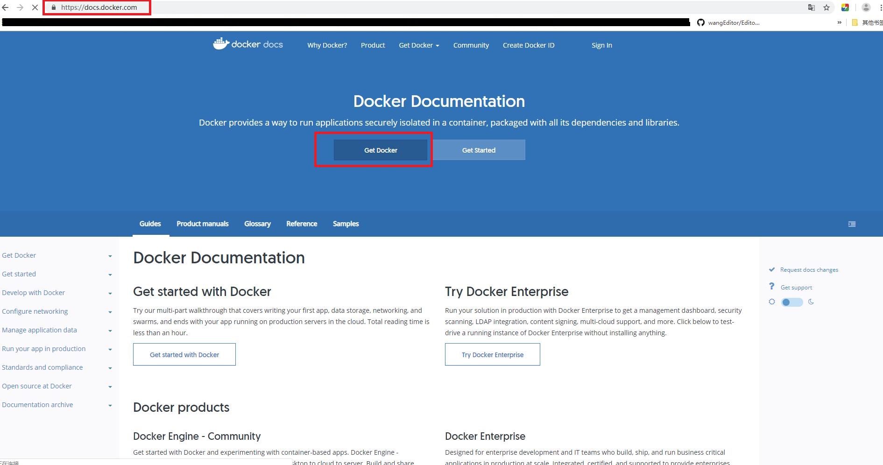Click the Sign In link
Viewport: 883px width, 465px height.
(601, 45)
